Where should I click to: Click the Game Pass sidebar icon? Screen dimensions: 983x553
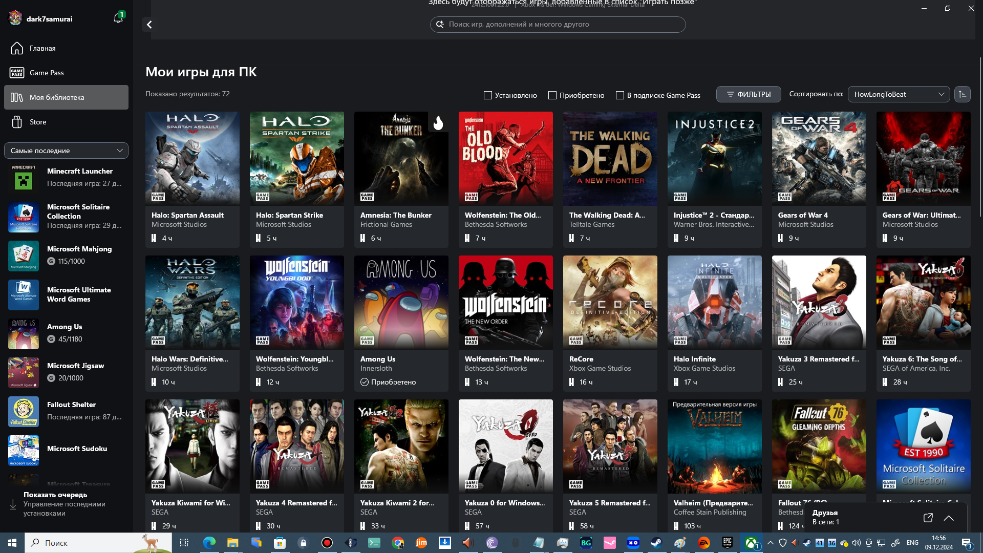[x=16, y=72]
